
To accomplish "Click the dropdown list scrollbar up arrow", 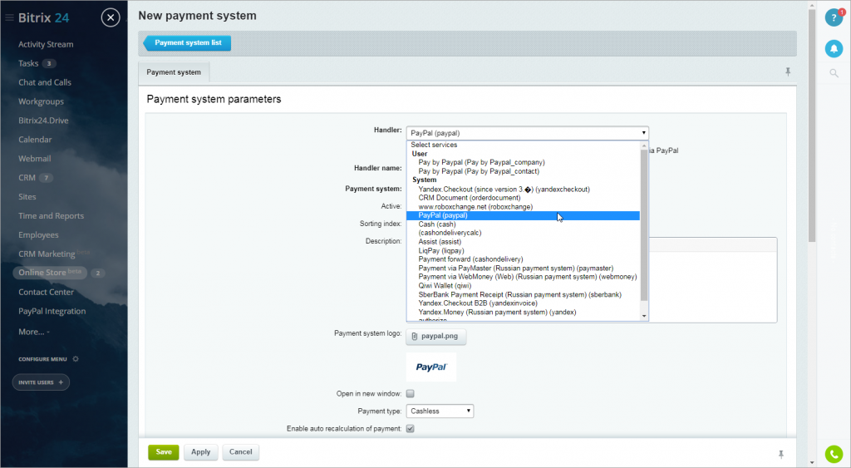I will pos(644,145).
